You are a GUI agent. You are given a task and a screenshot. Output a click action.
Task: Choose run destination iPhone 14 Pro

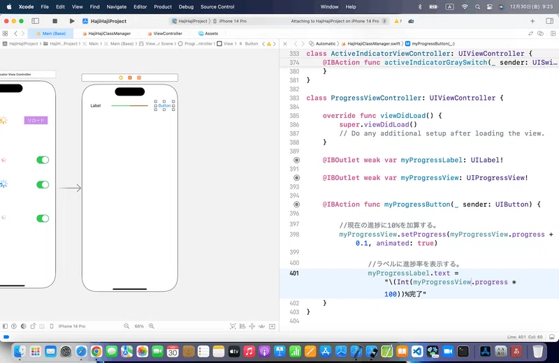pos(230,21)
